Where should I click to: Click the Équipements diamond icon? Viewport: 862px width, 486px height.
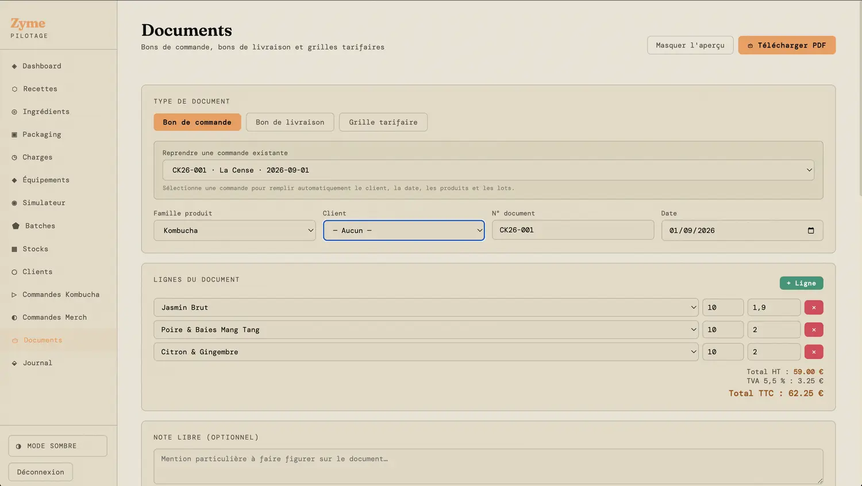coord(14,180)
